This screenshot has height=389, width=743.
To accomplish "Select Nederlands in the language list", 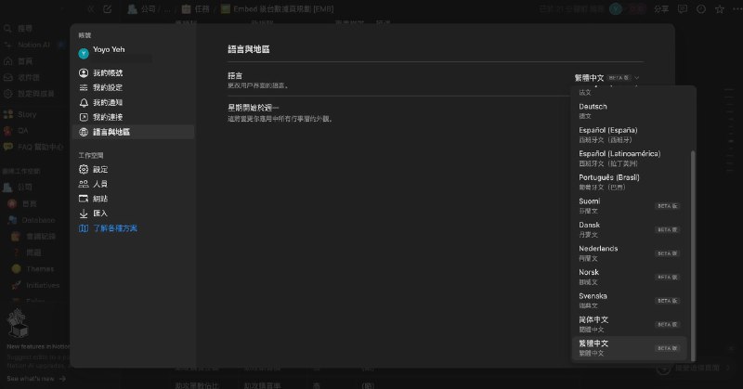I will [x=630, y=253].
